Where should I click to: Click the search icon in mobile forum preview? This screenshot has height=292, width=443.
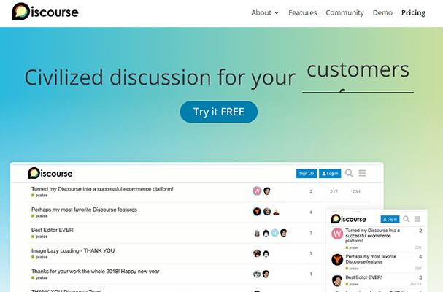407,218
